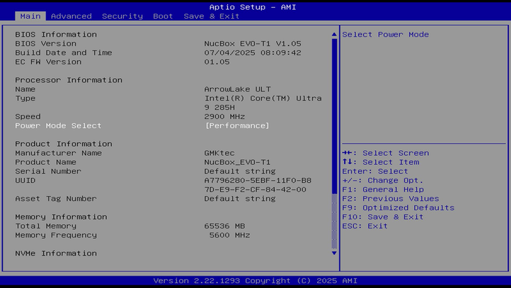Click the NVMe Information heading

(x=55, y=253)
